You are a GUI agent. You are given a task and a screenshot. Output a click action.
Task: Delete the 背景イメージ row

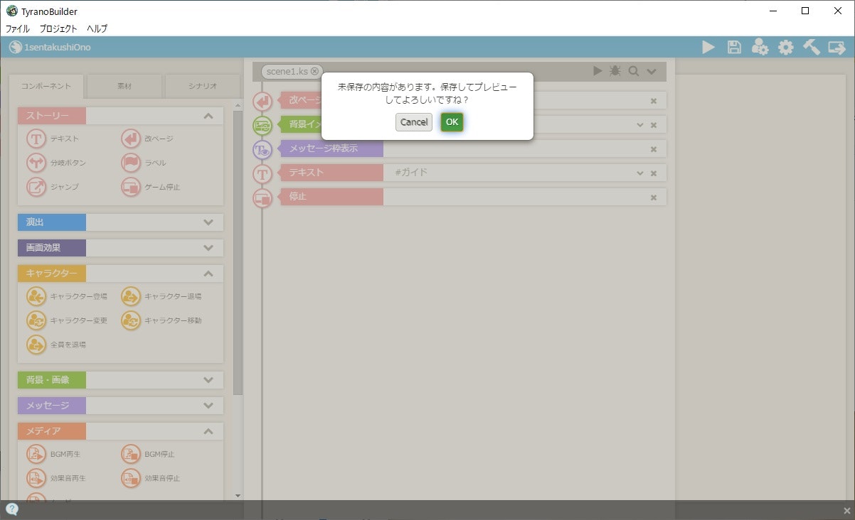click(654, 125)
